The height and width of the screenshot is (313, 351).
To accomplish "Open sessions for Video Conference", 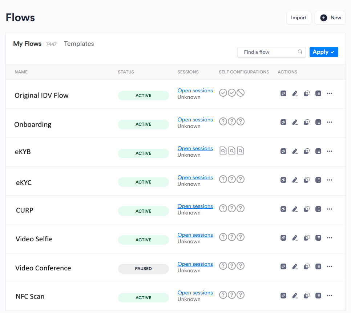I will click(x=195, y=264).
